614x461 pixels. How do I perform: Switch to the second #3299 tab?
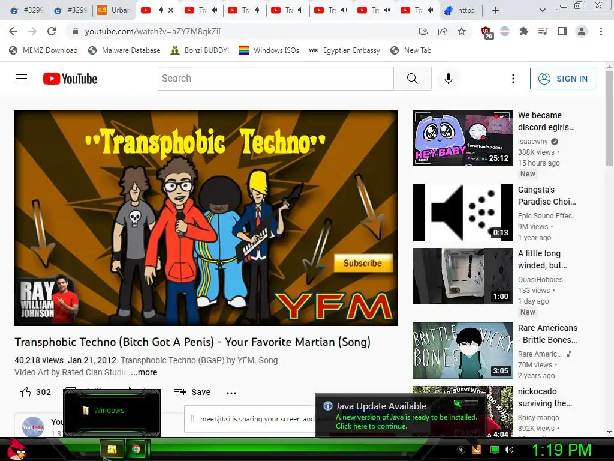(x=71, y=10)
